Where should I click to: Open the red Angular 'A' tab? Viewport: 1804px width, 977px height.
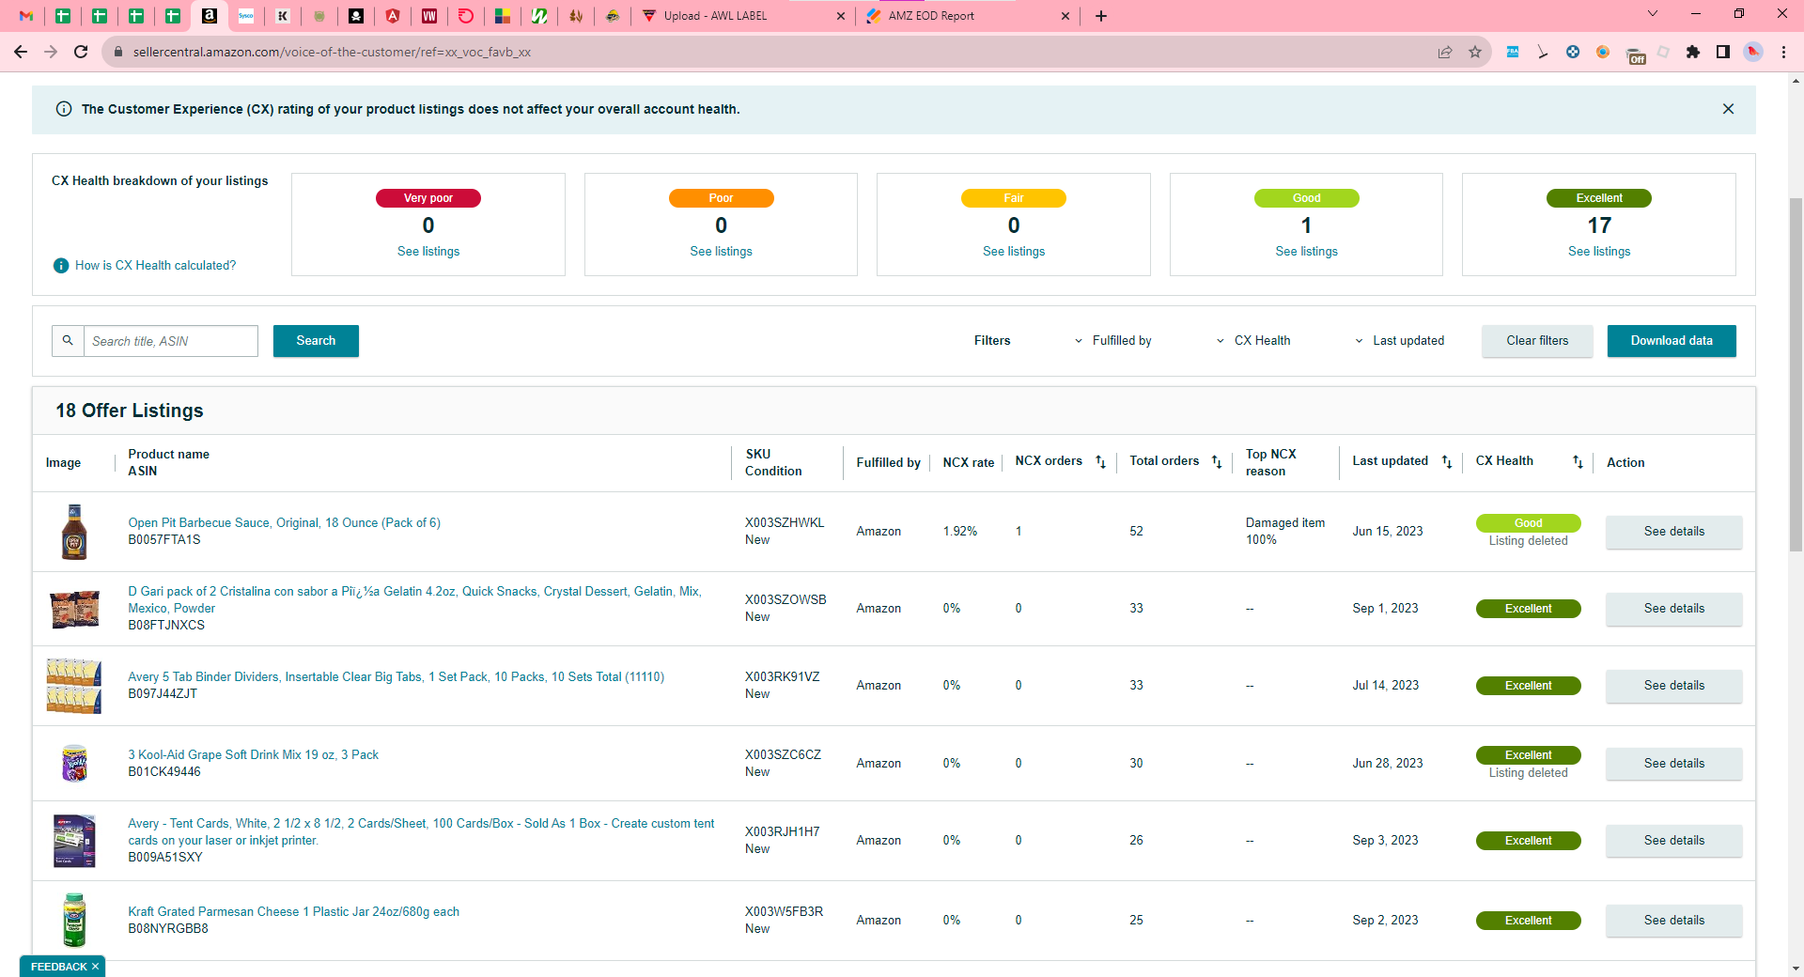tap(393, 16)
